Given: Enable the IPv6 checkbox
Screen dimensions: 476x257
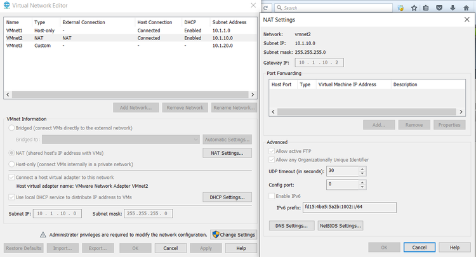Looking at the screenshot, I should tap(272, 196).
